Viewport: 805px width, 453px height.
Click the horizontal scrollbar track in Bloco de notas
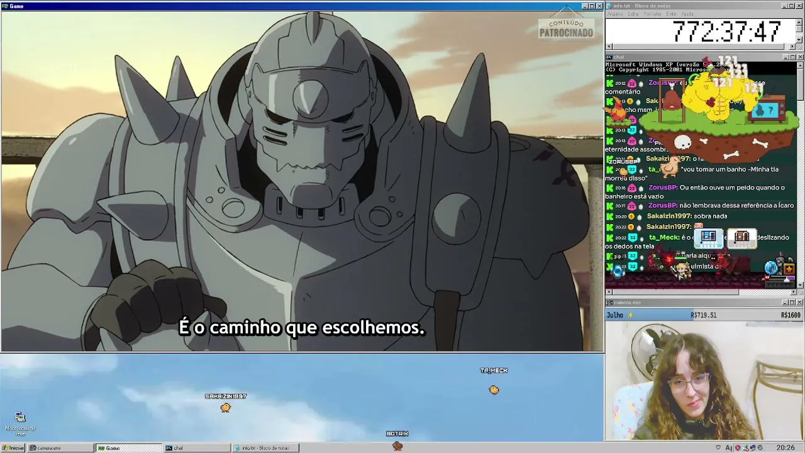click(701, 47)
